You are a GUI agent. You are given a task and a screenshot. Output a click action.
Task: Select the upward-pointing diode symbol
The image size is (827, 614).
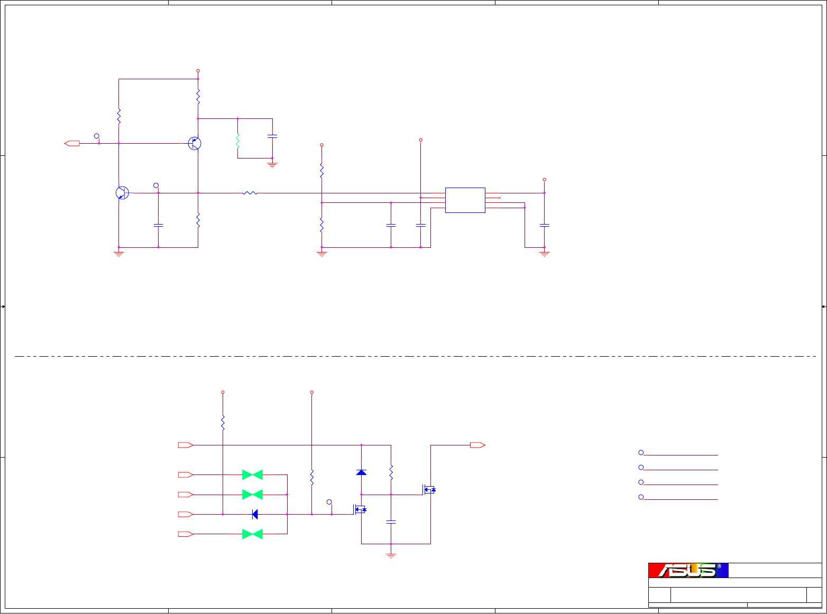click(x=361, y=472)
